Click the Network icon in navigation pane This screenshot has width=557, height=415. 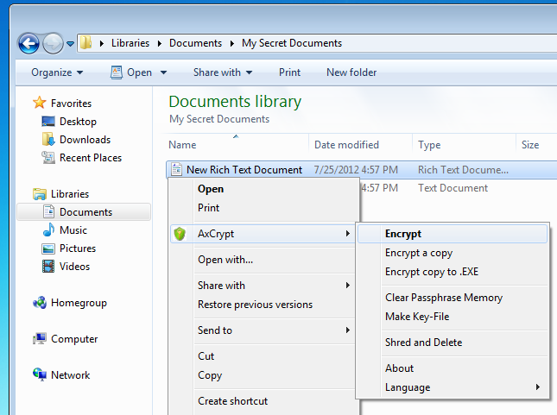click(x=39, y=375)
